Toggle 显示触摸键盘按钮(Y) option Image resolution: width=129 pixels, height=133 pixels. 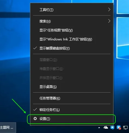tap(72, 48)
